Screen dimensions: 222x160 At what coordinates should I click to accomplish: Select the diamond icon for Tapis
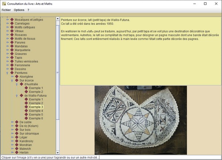(12, 58)
